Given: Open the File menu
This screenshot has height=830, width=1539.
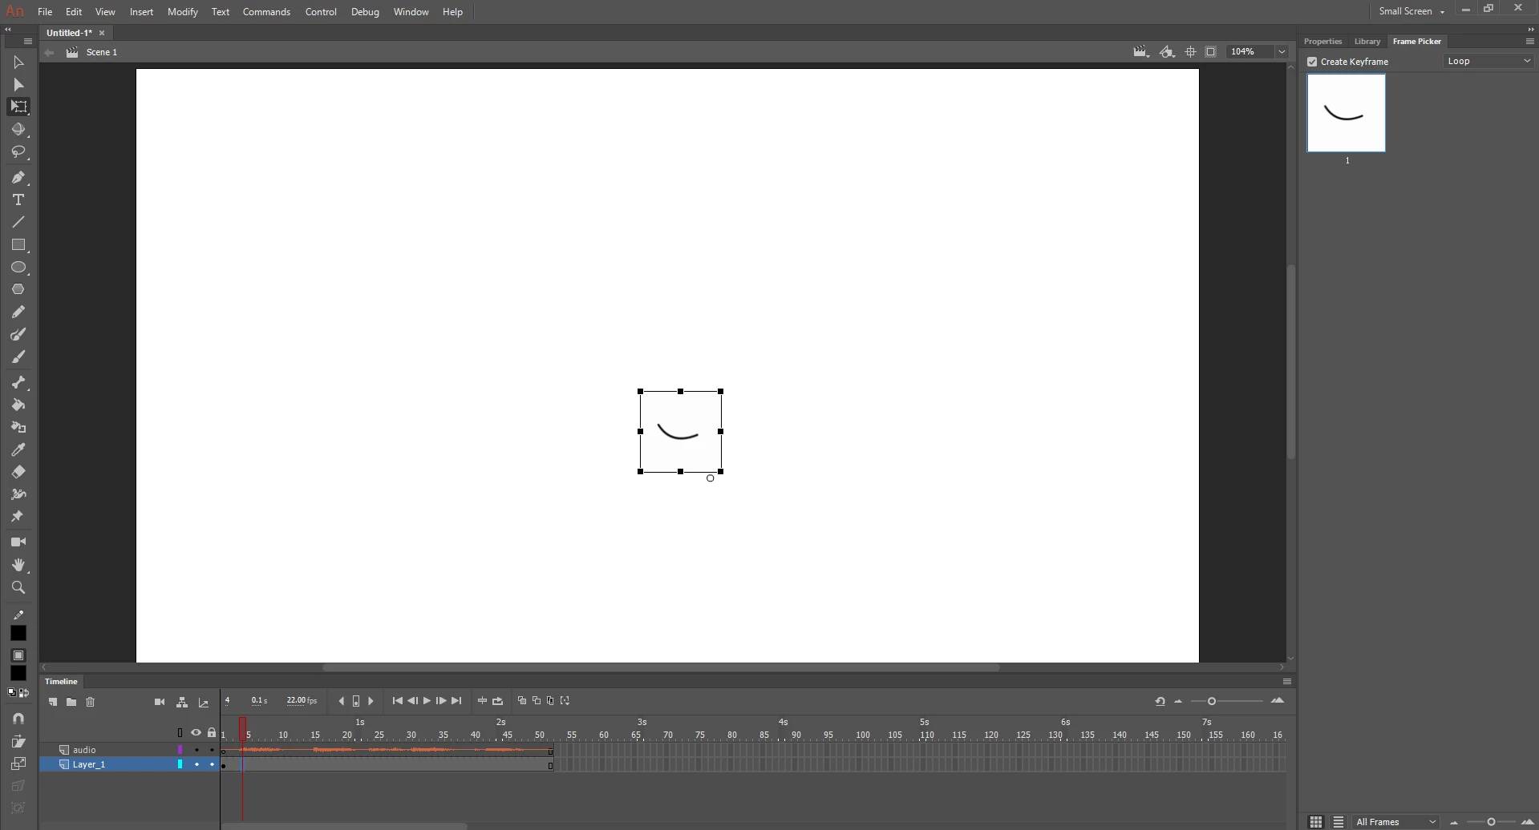Looking at the screenshot, I should (x=45, y=12).
